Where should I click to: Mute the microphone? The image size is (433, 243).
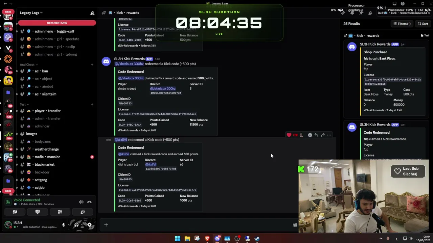tap(63, 224)
